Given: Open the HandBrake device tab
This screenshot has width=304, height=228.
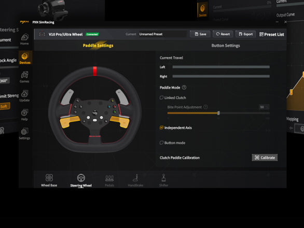Looking at the screenshot, I should [x=135, y=180].
